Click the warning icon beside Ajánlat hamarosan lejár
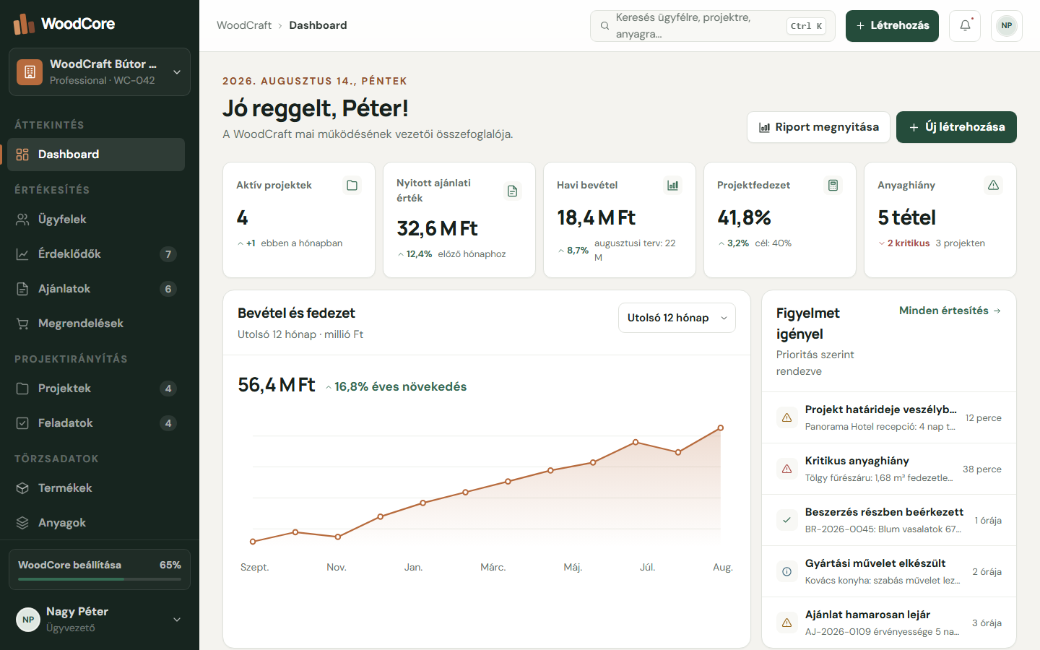 [x=786, y=623]
